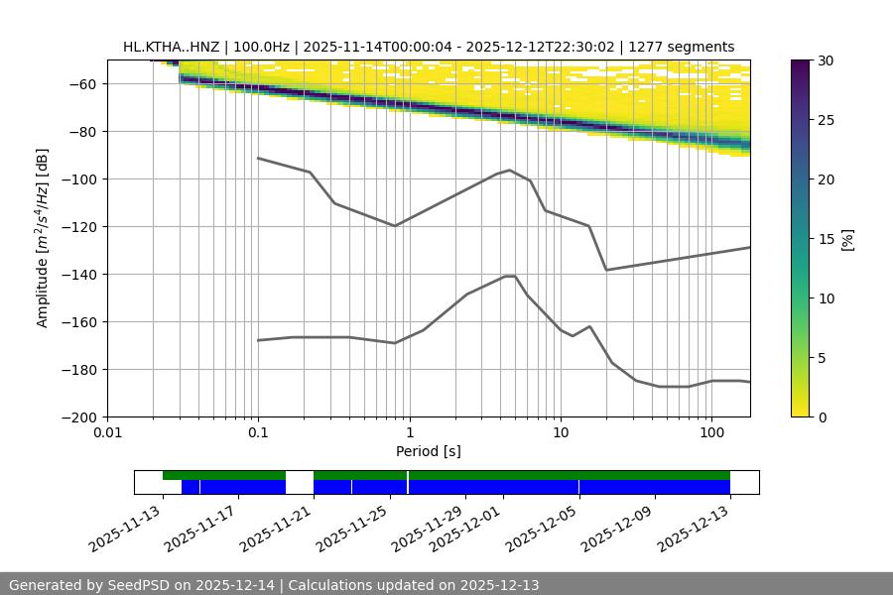This screenshot has width=893, height=595.
Task: Click the colorbar gradient strip
Action: (x=802, y=238)
